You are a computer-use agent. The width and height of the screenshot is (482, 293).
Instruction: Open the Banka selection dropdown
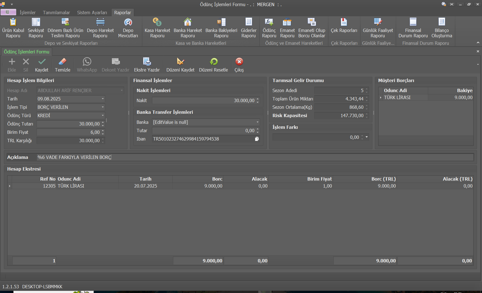257,122
